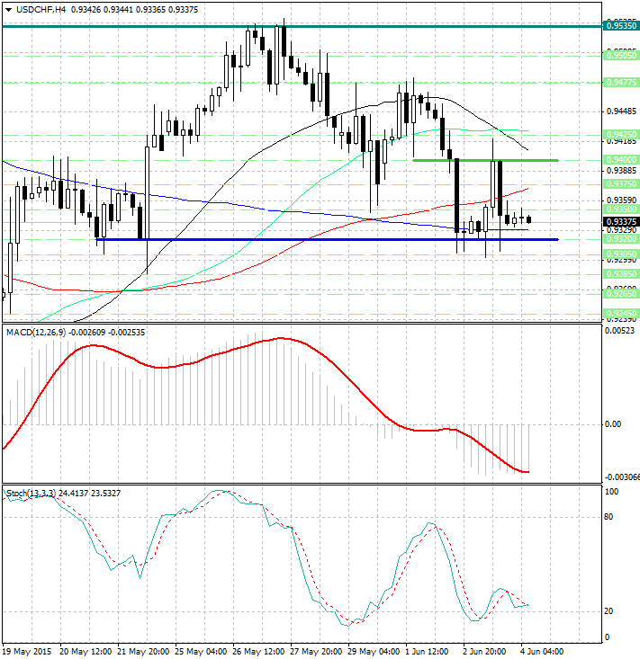Select the 0.95050 green price label

click(621, 55)
